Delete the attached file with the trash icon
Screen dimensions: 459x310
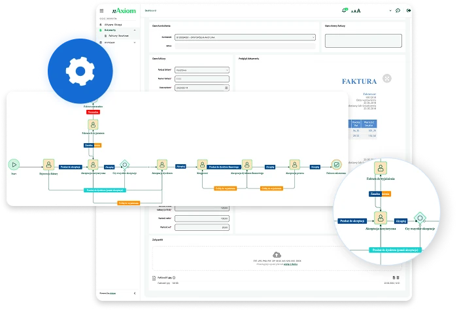click(x=397, y=277)
